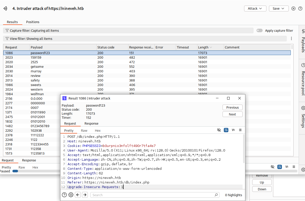Select the Hex tab in the Result 1086 window
305x201 pixels.
[x=98, y=131]
